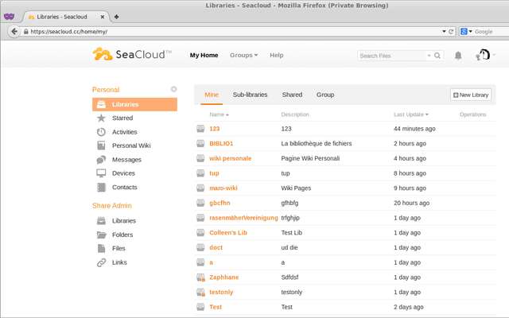Close the Libraries - Seacloud tab

(x=103, y=17)
